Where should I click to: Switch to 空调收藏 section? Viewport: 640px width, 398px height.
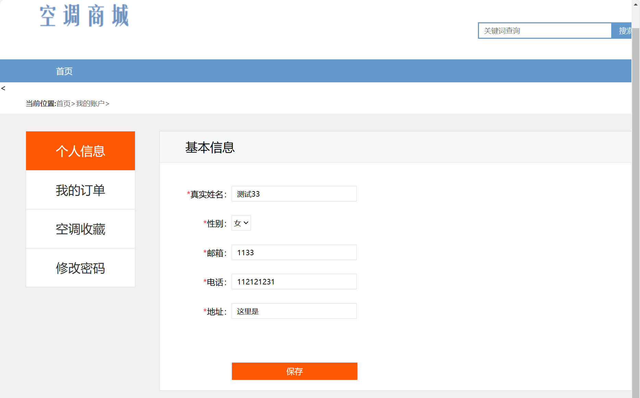[x=80, y=229]
